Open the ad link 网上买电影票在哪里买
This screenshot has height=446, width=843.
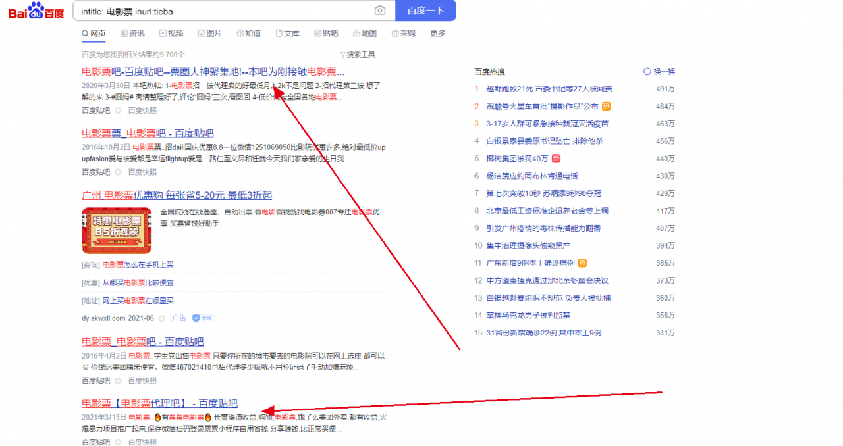tap(138, 301)
